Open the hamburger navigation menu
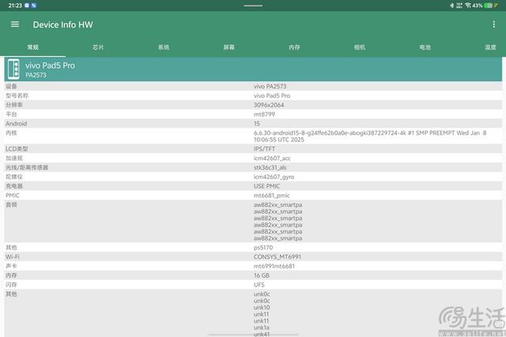This screenshot has height=337, width=506. (15, 24)
